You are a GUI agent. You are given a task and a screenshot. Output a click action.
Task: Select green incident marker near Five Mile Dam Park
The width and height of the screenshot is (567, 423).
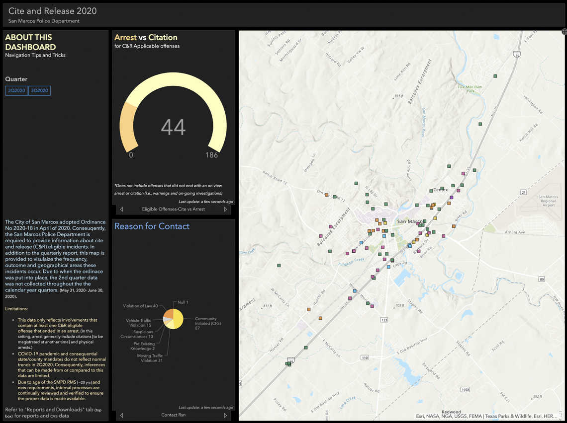point(495,76)
